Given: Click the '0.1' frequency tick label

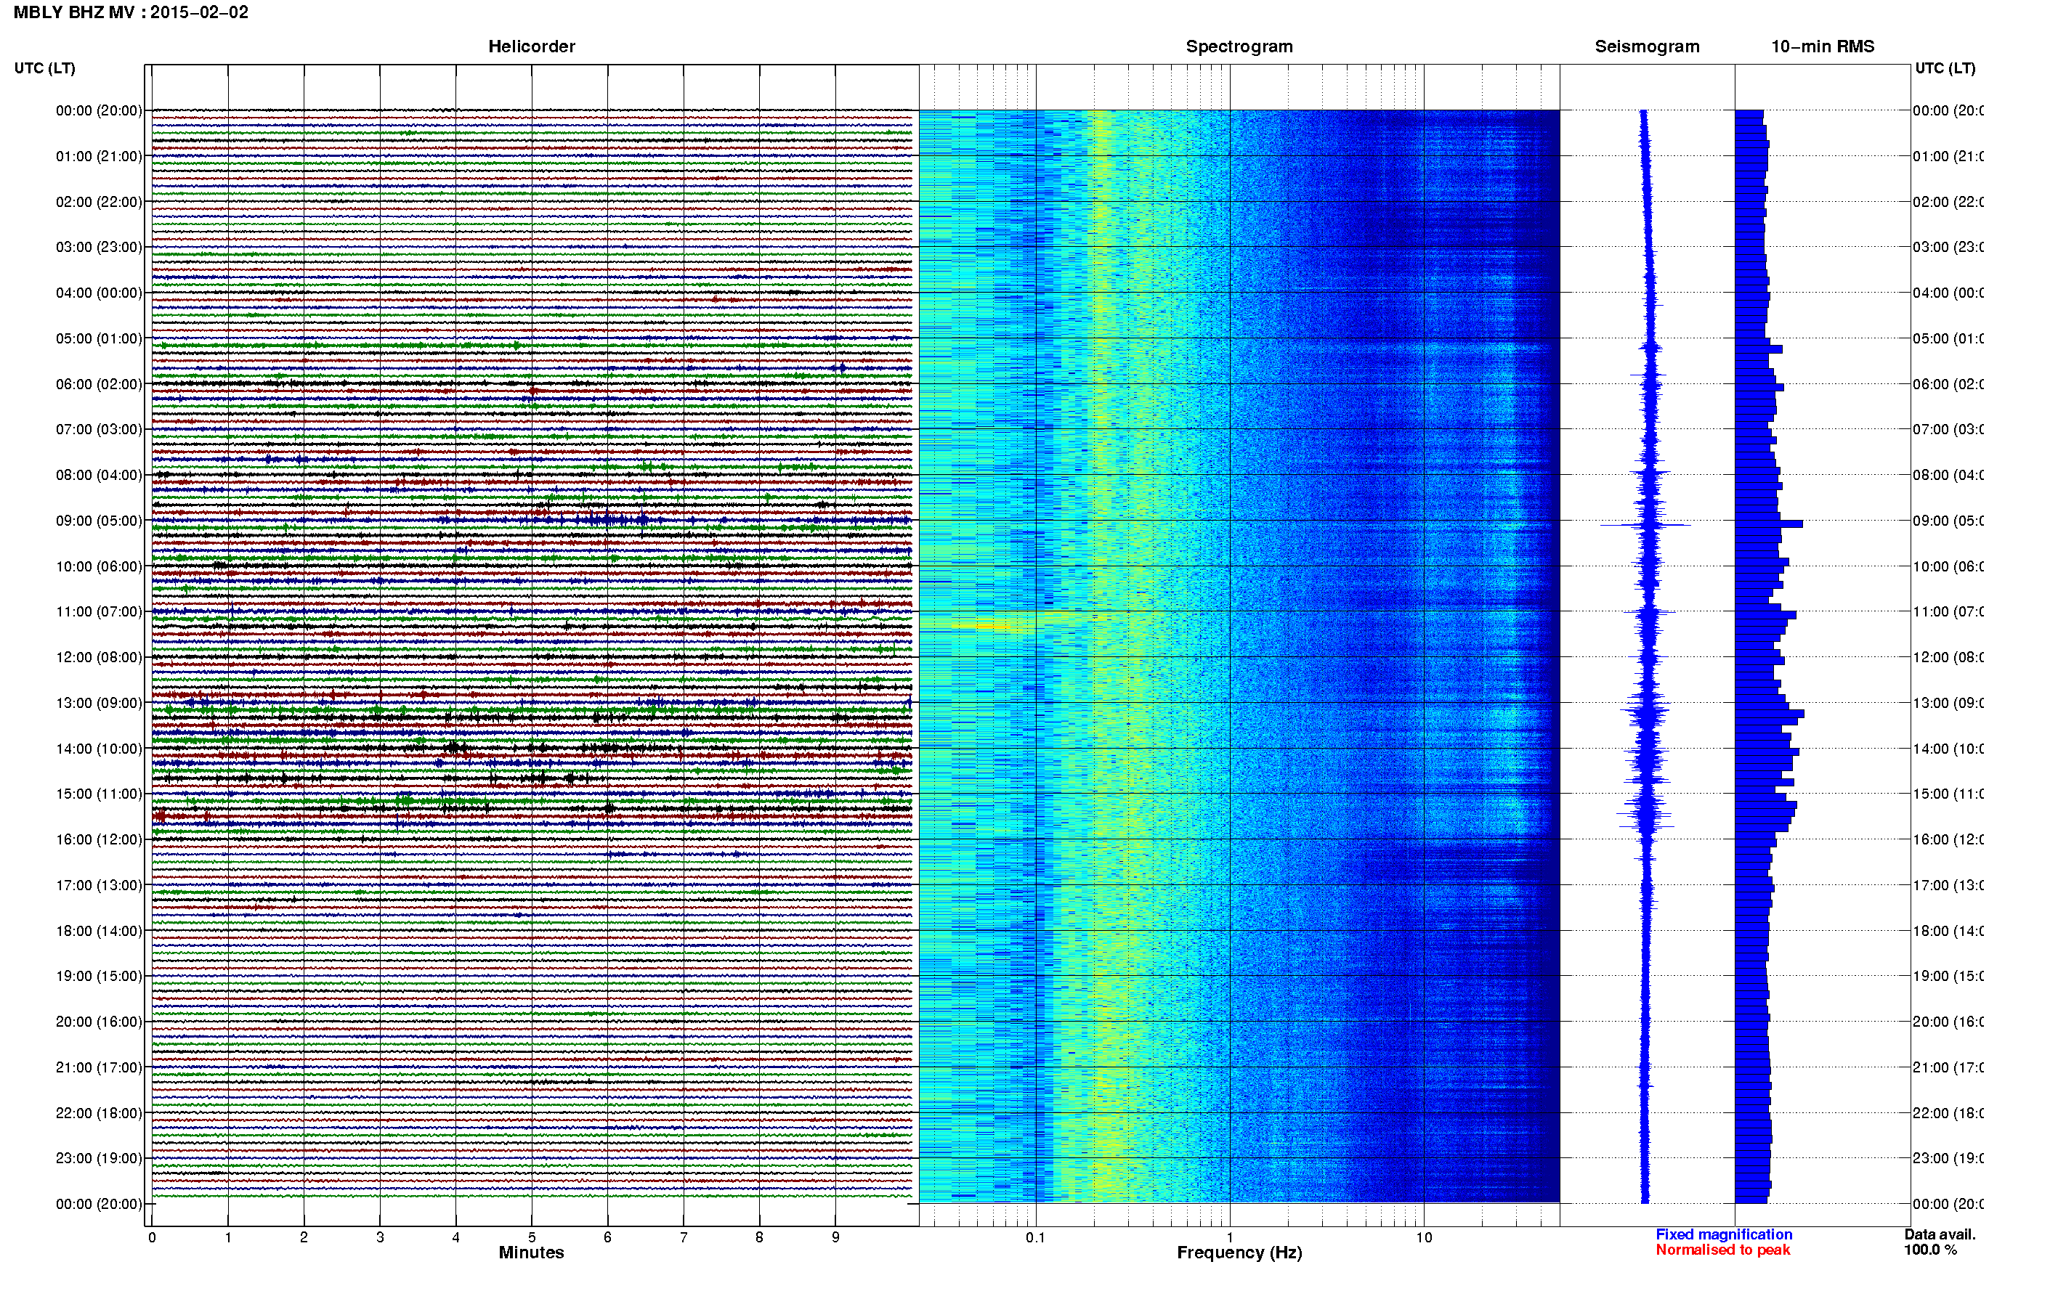Looking at the screenshot, I should click(1035, 1237).
